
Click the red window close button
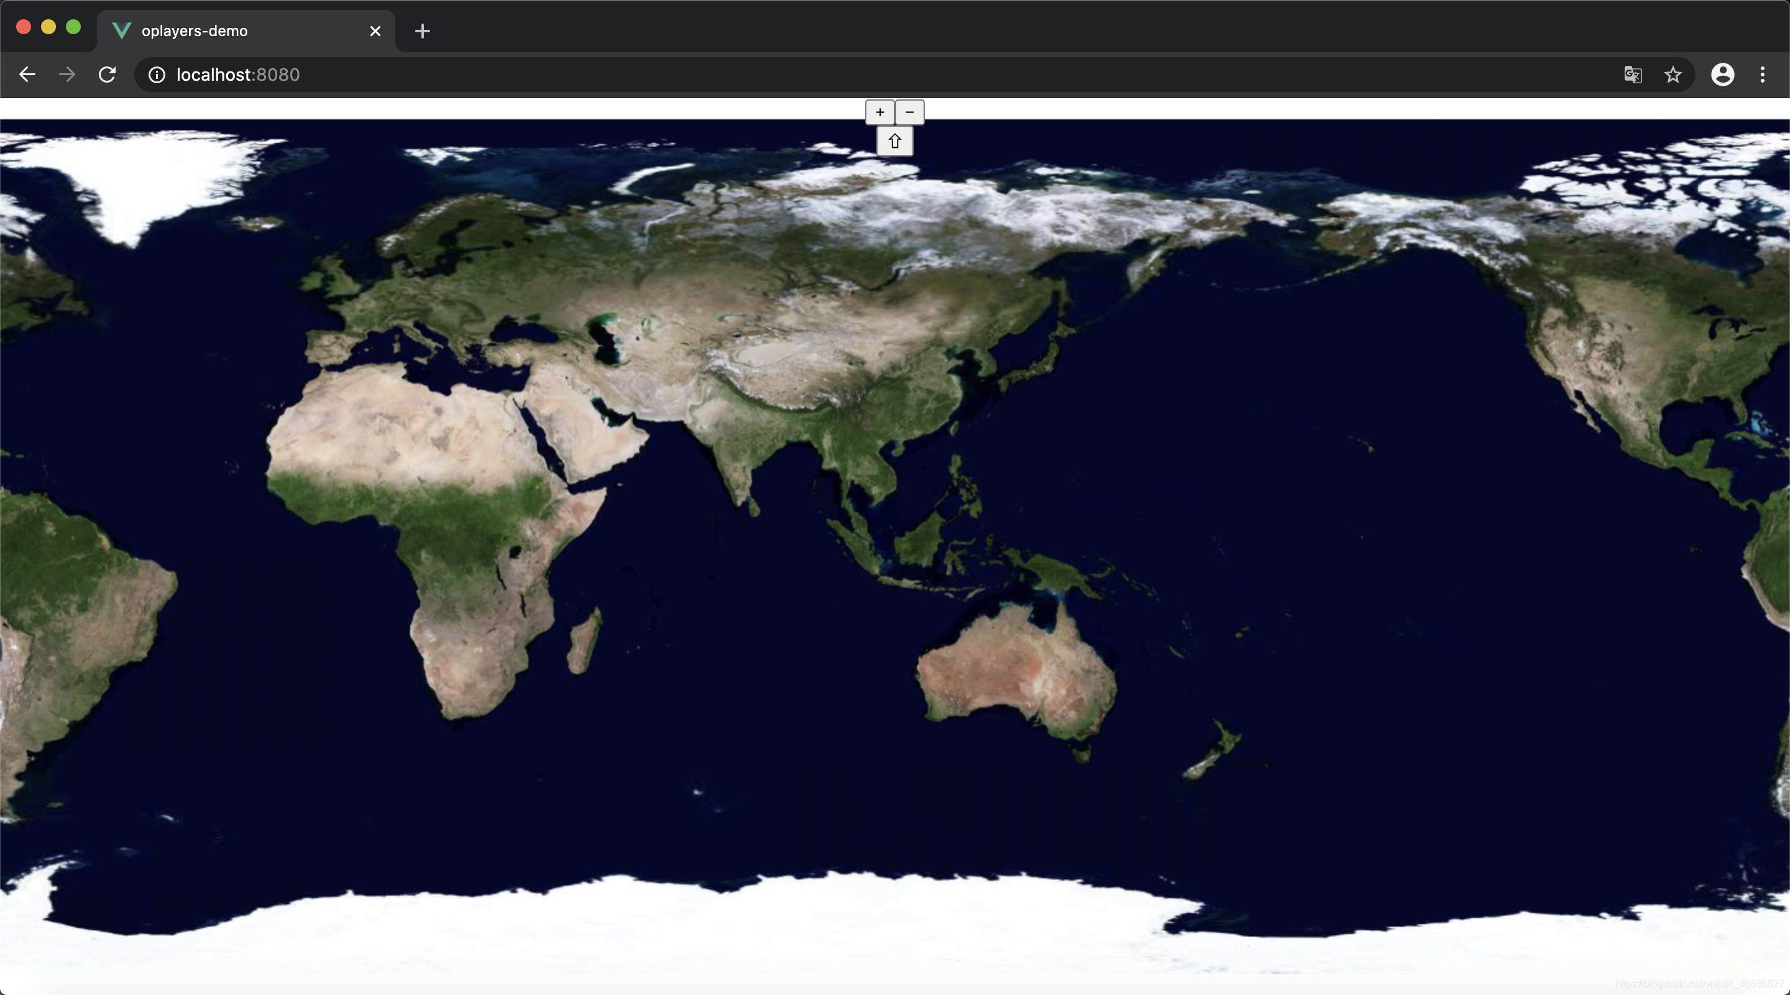(24, 27)
